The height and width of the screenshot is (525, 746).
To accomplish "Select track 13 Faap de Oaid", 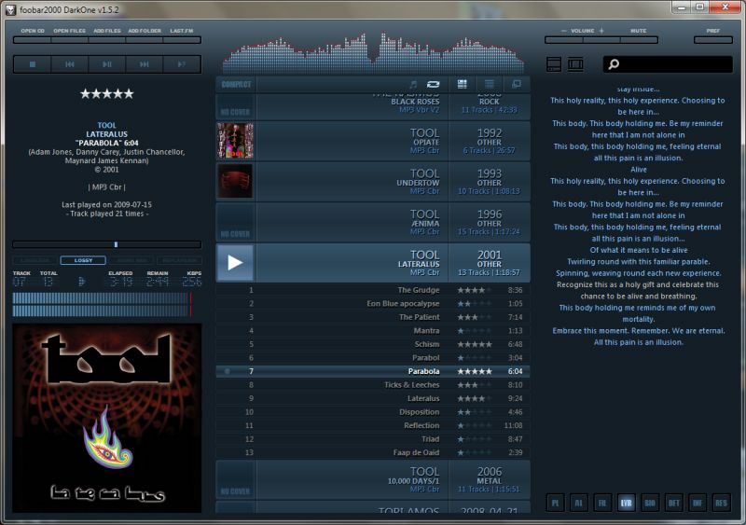I will click(373, 452).
